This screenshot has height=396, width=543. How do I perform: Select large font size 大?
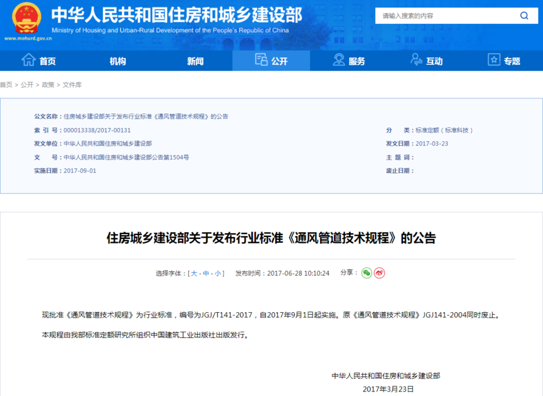click(194, 274)
